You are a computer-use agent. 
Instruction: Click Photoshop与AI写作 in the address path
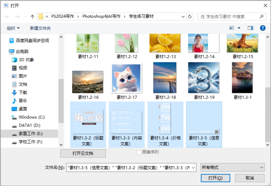(101, 16)
